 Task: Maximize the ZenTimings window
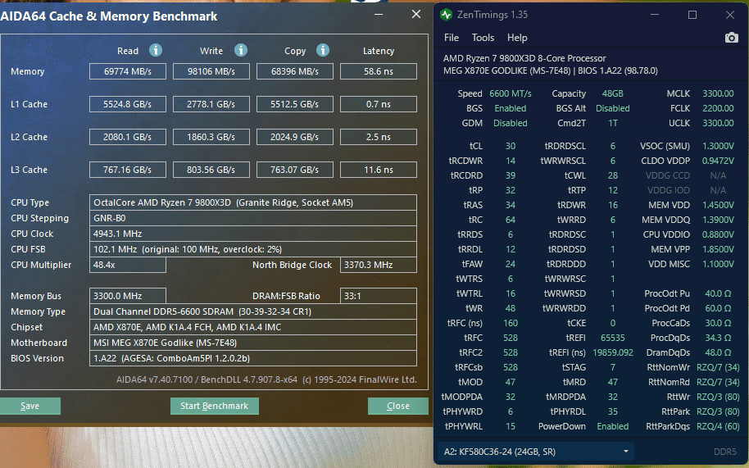692,15
